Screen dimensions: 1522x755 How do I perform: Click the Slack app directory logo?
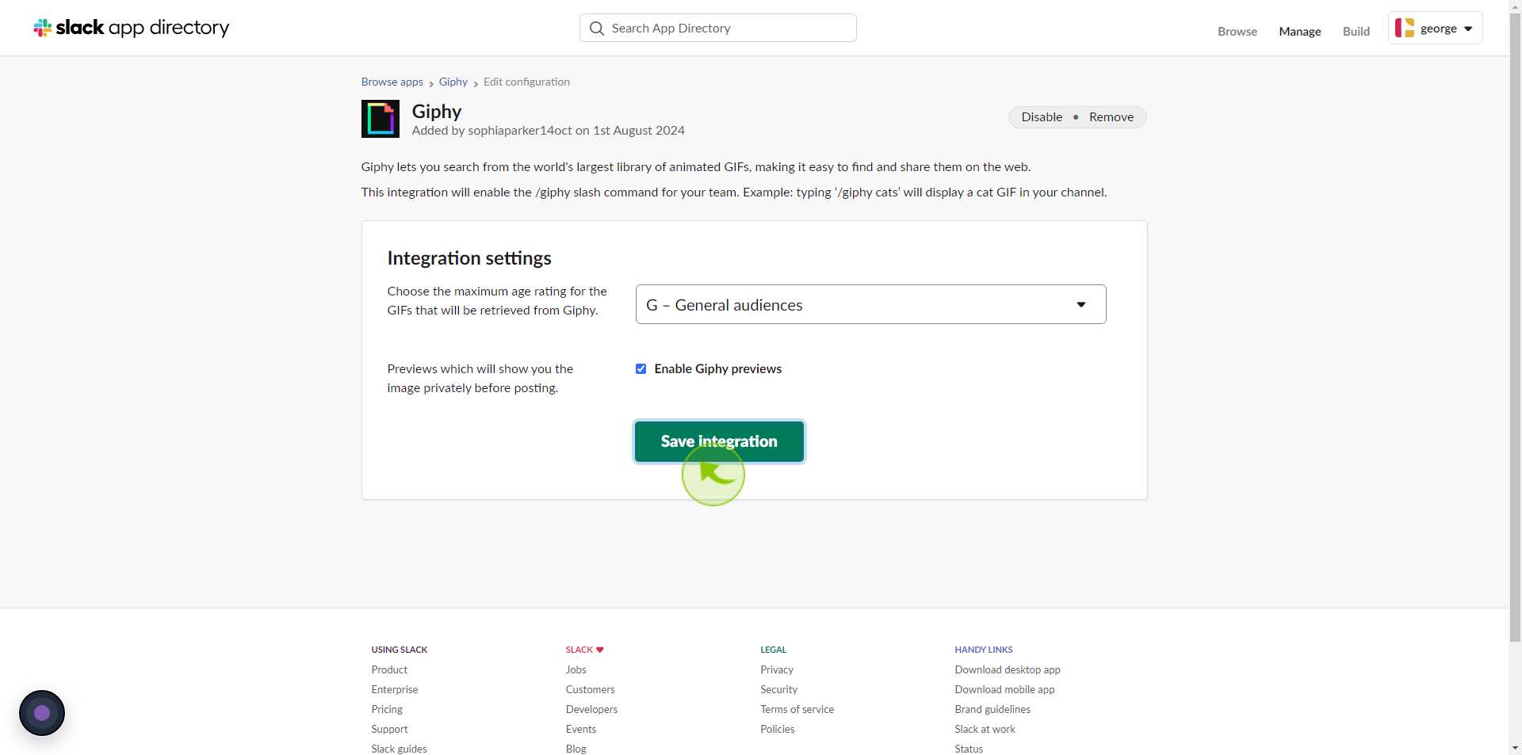[x=131, y=28]
